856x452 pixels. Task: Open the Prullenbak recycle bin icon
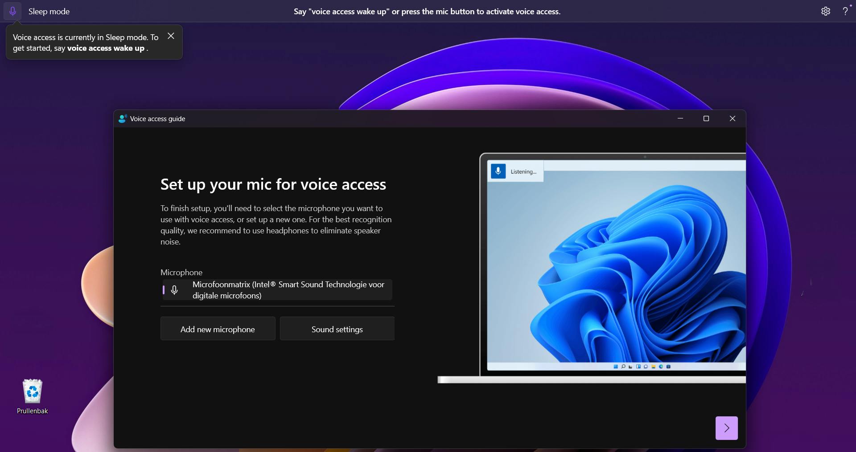pyautogui.click(x=33, y=396)
